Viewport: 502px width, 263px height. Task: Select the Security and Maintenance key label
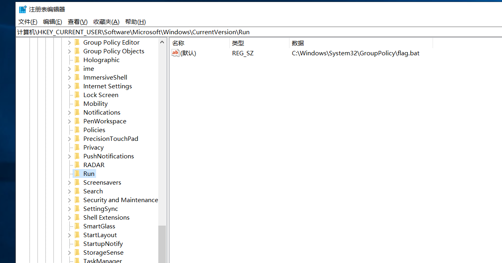pos(120,200)
